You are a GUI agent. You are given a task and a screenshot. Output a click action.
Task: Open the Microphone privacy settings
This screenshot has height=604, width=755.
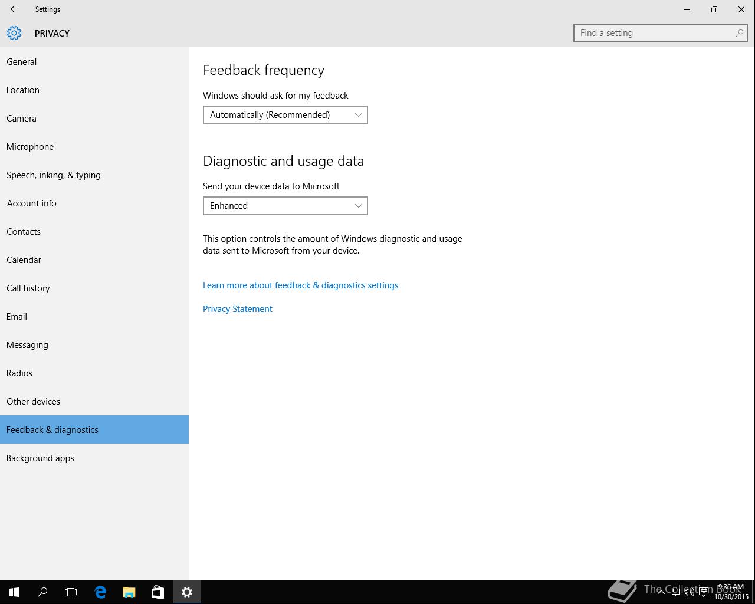click(94, 147)
